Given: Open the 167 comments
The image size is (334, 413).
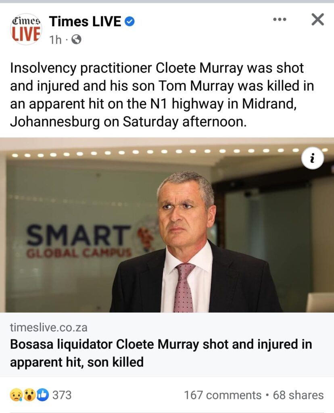Looking at the screenshot, I should pyautogui.click(x=223, y=395).
